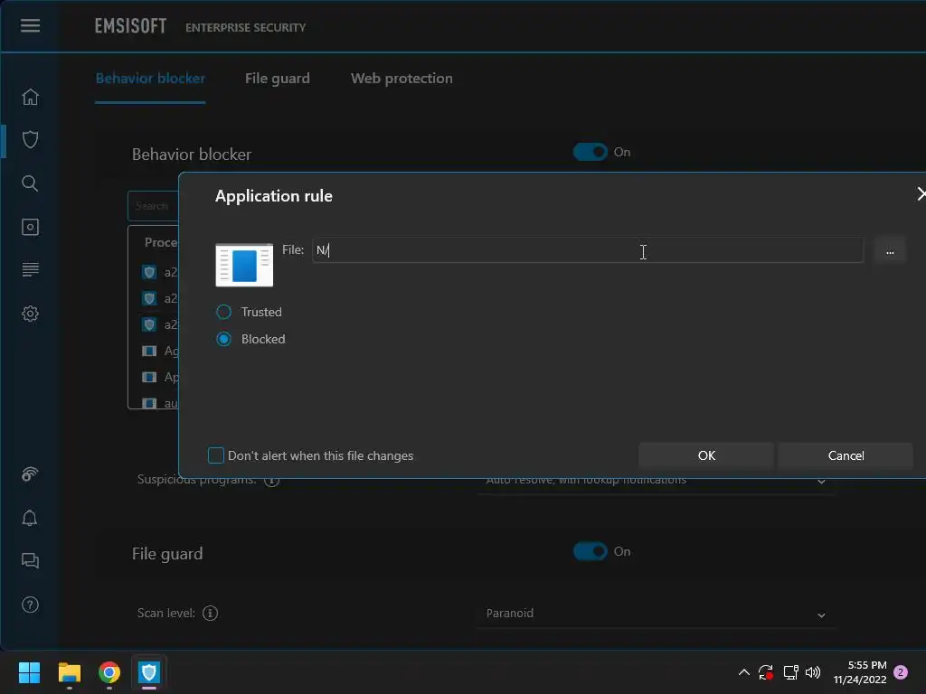The width and height of the screenshot is (926, 694).
Task: Open Help question mark icon
Action: pos(30,605)
